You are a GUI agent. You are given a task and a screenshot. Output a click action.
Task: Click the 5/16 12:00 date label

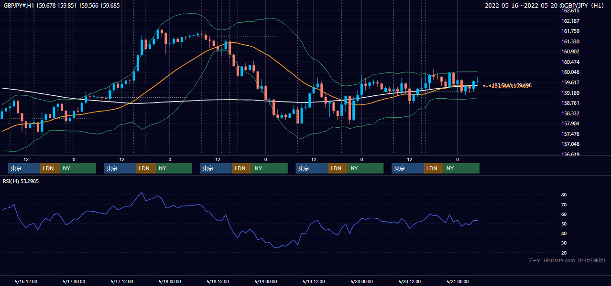pyautogui.click(x=26, y=282)
